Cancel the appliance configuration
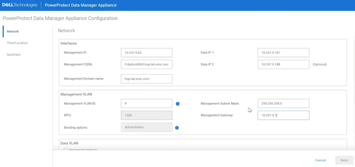355x167 pixels. [x=320, y=160]
